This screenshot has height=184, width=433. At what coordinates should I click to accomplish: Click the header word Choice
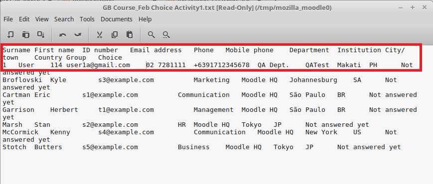[x=110, y=58]
